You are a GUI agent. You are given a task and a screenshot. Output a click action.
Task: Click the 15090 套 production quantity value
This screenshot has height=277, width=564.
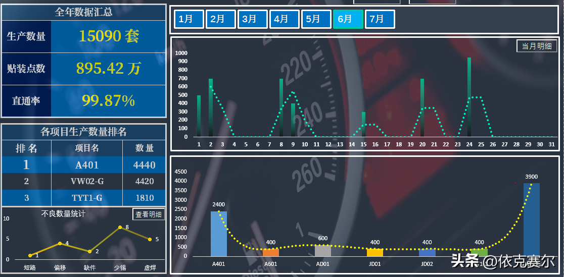[109, 36]
